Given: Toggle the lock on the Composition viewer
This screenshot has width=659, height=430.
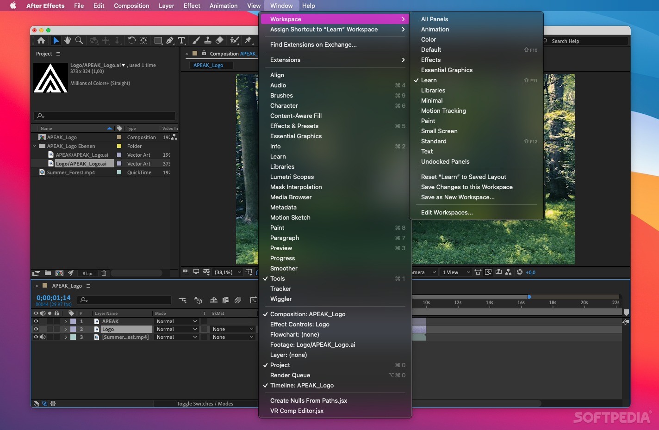Looking at the screenshot, I should pos(204,53).
